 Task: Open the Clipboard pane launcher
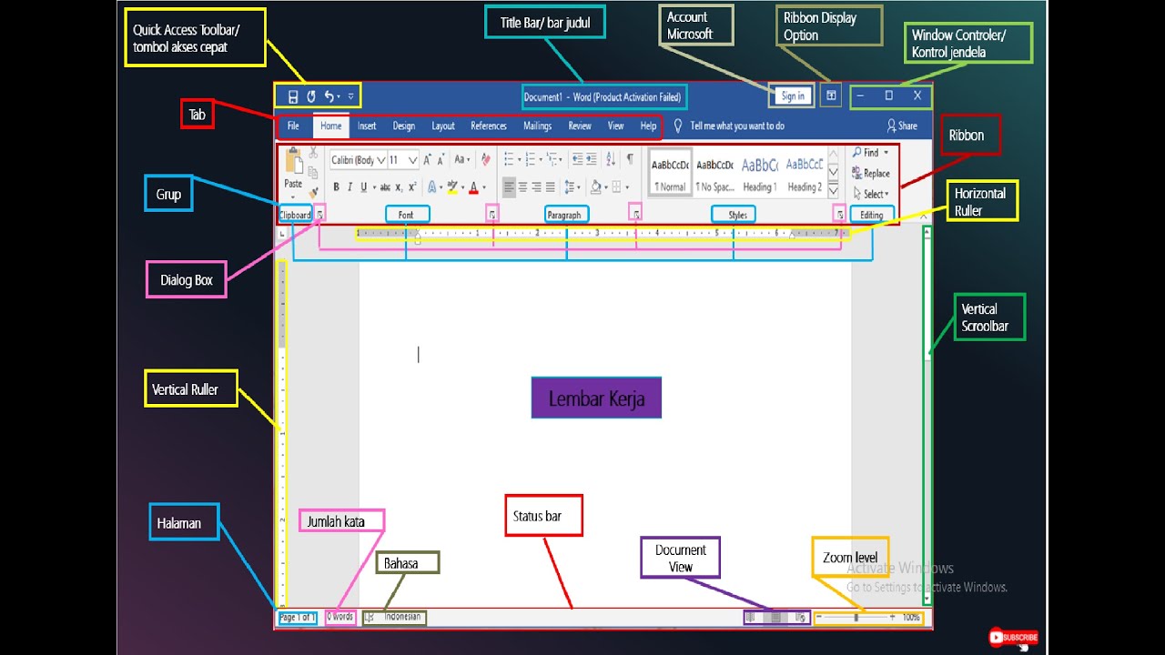319,215
